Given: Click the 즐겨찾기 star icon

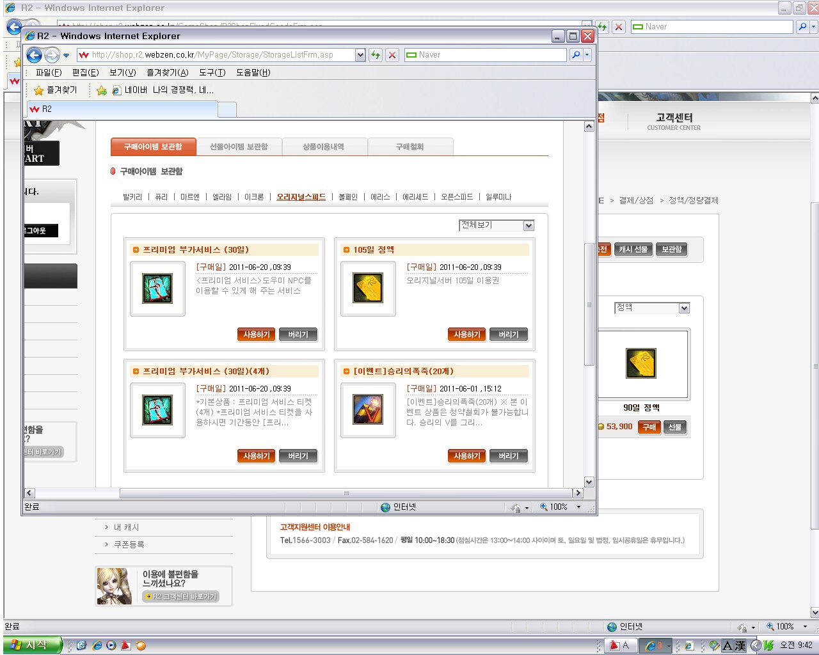Looking at the screenshot, I should point(38,90).
